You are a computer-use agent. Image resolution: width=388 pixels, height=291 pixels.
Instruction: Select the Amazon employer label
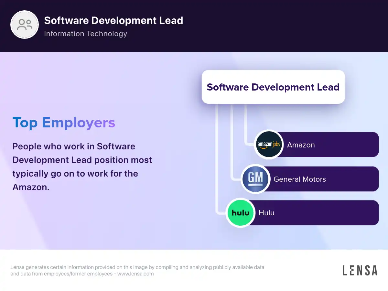[301, 145]
